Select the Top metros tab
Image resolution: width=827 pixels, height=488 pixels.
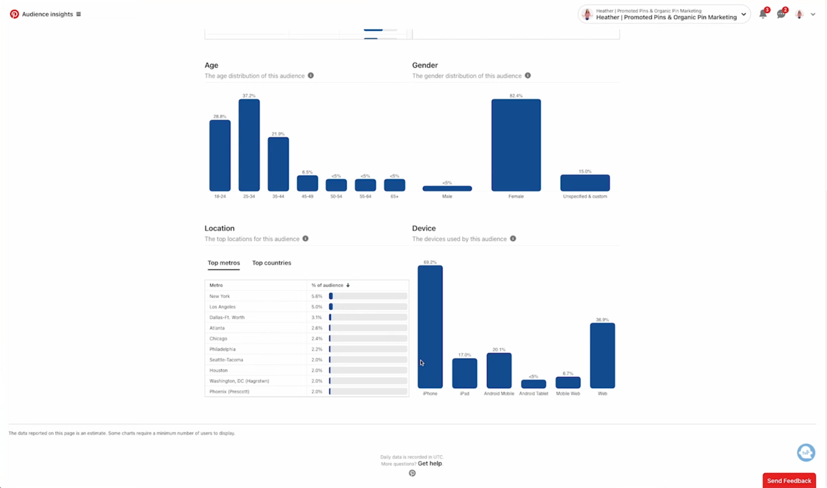click(x=223, y=263)
